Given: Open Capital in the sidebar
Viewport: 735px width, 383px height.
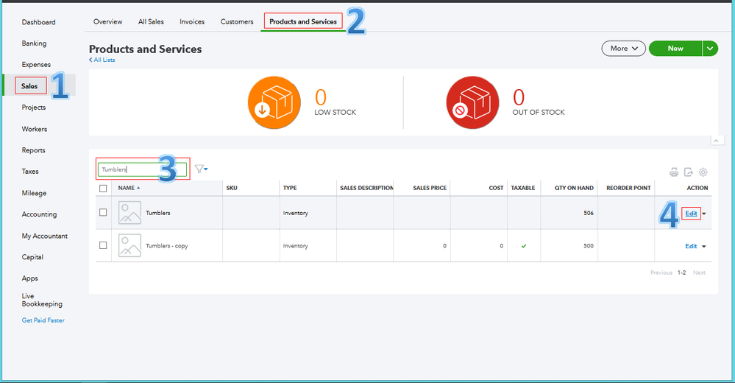Looking at the screenshot, I should [32, 257].
